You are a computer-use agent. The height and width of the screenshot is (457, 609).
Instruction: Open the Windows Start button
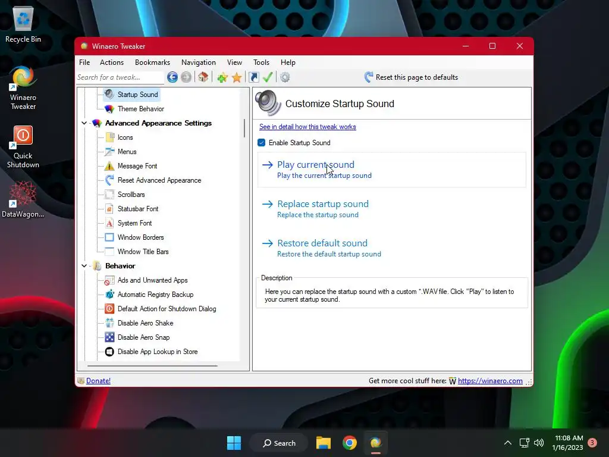[x=234, y=443]
